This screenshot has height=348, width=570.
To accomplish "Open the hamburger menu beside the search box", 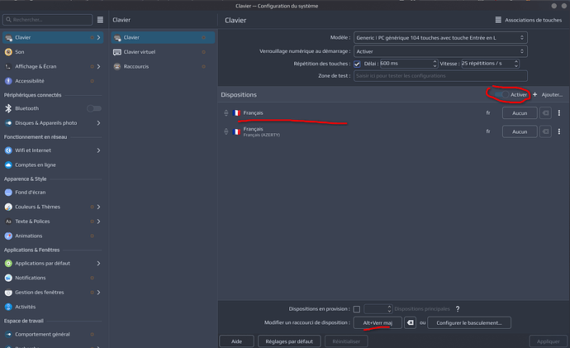I will 100,20.
